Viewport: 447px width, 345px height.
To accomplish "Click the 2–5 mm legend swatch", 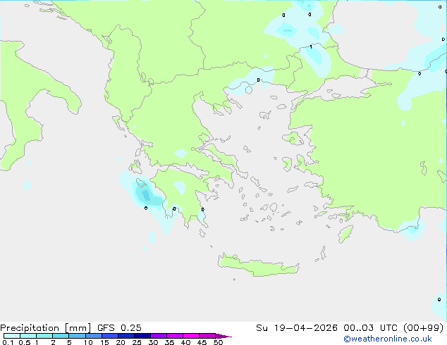I will (x=61, y=336).
